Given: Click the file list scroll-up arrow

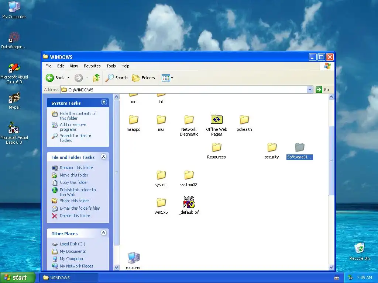Looking at the screenshot, I should (x=331, y=97).
